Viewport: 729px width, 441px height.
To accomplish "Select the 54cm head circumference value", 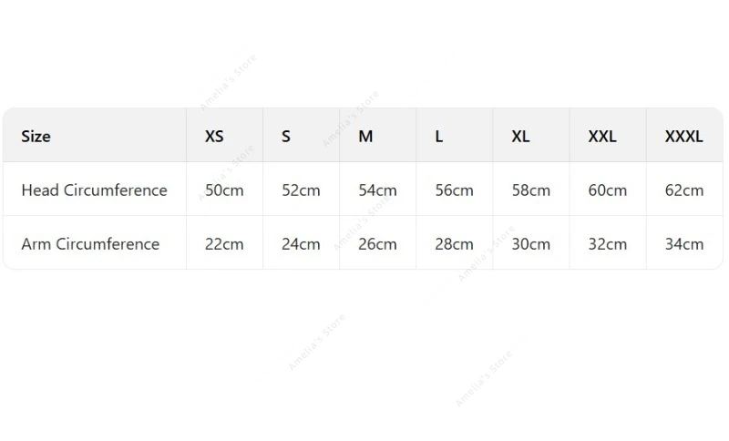I will click(377, 190).
